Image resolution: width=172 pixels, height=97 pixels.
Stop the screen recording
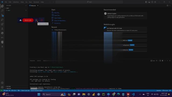click(42, 20)
